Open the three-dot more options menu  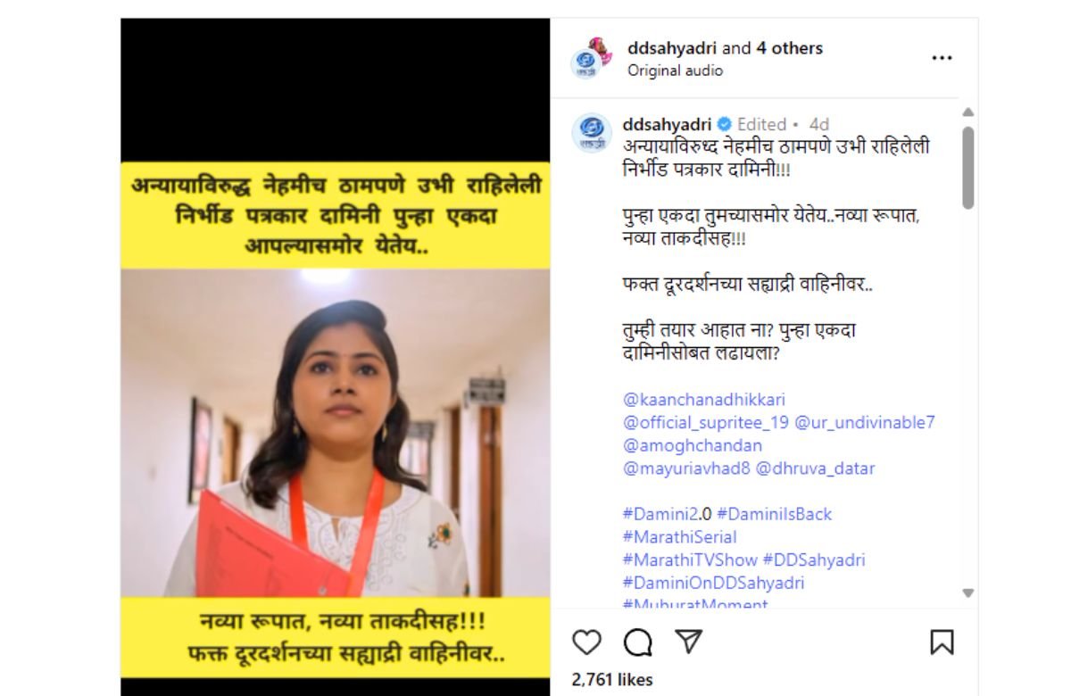942,58
